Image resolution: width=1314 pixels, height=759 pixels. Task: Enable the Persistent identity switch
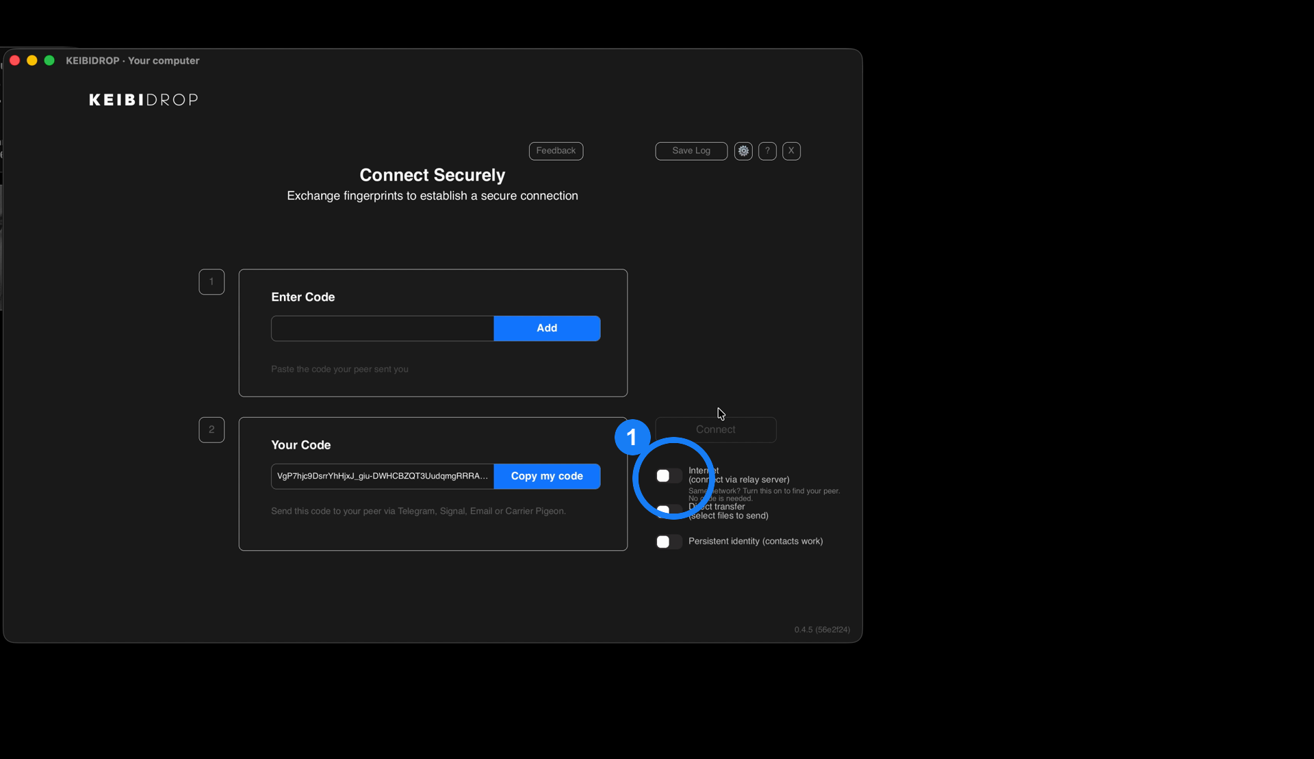[x=669, y=542]
